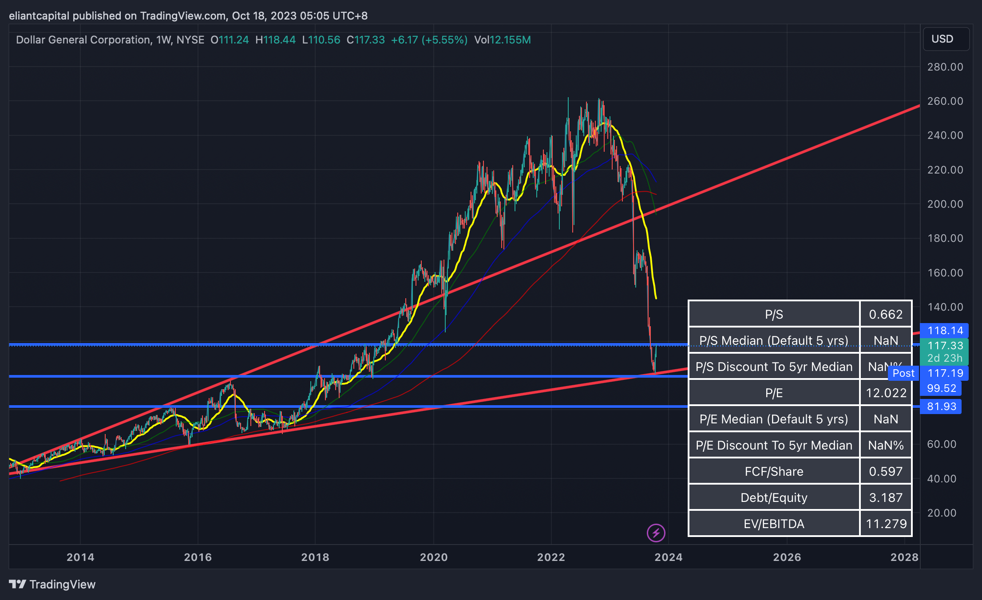Select the 99.52 horizontal line price label
This screenshot has height=600, width=982.
pyautogui.click(x=941, y=388)
